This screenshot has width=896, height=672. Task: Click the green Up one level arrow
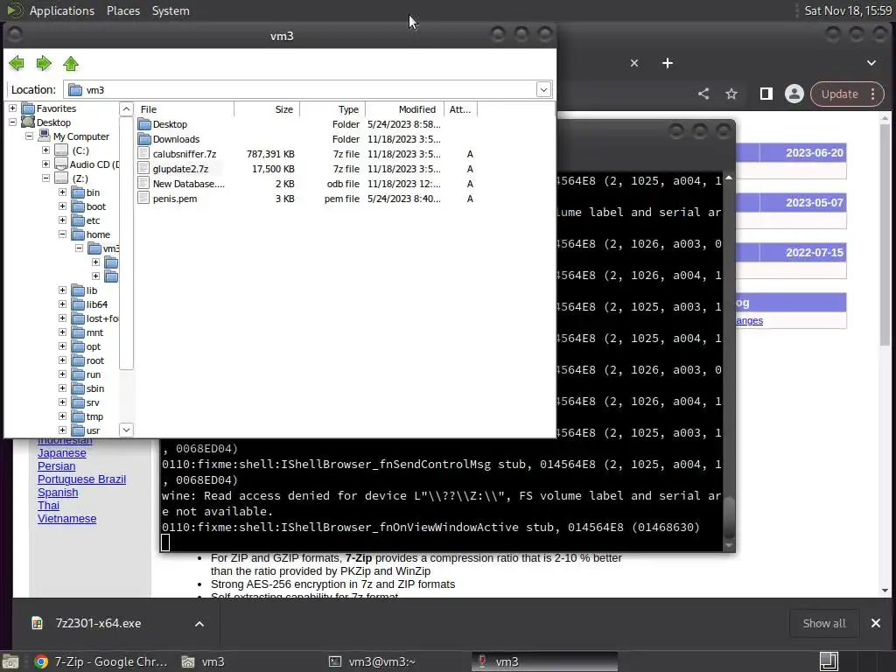click(x=71, y=63)
